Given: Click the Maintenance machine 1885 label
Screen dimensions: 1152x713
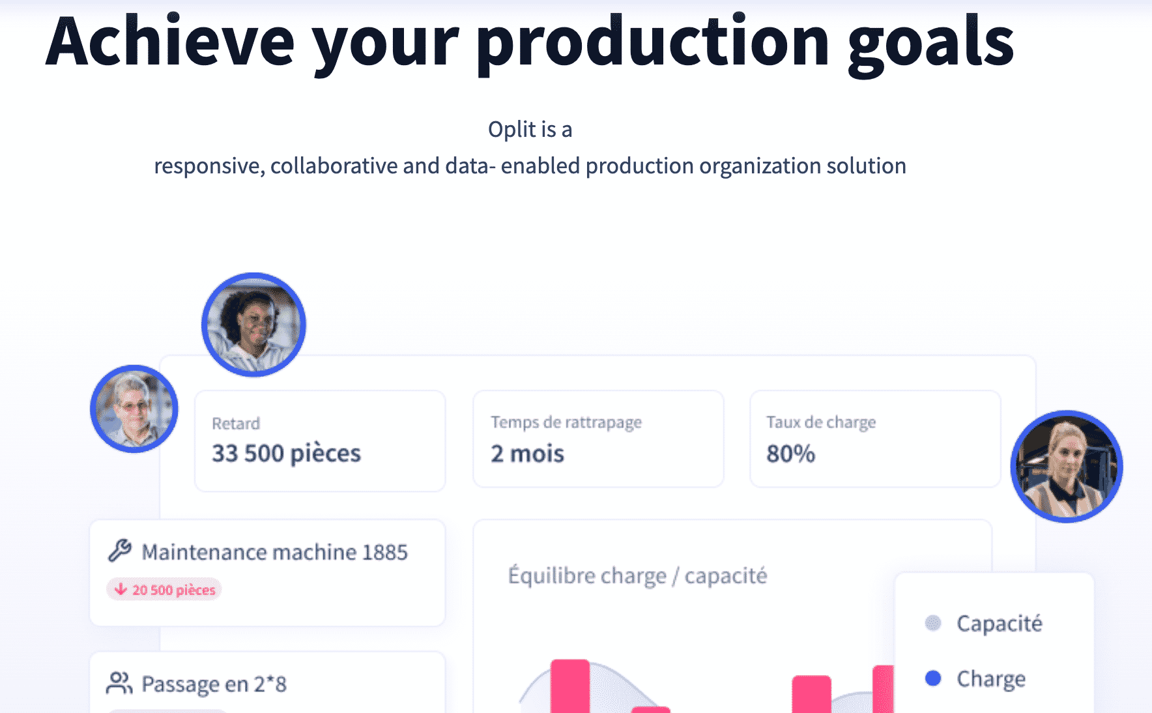Looking at the screenshot, I should point(275,552).
